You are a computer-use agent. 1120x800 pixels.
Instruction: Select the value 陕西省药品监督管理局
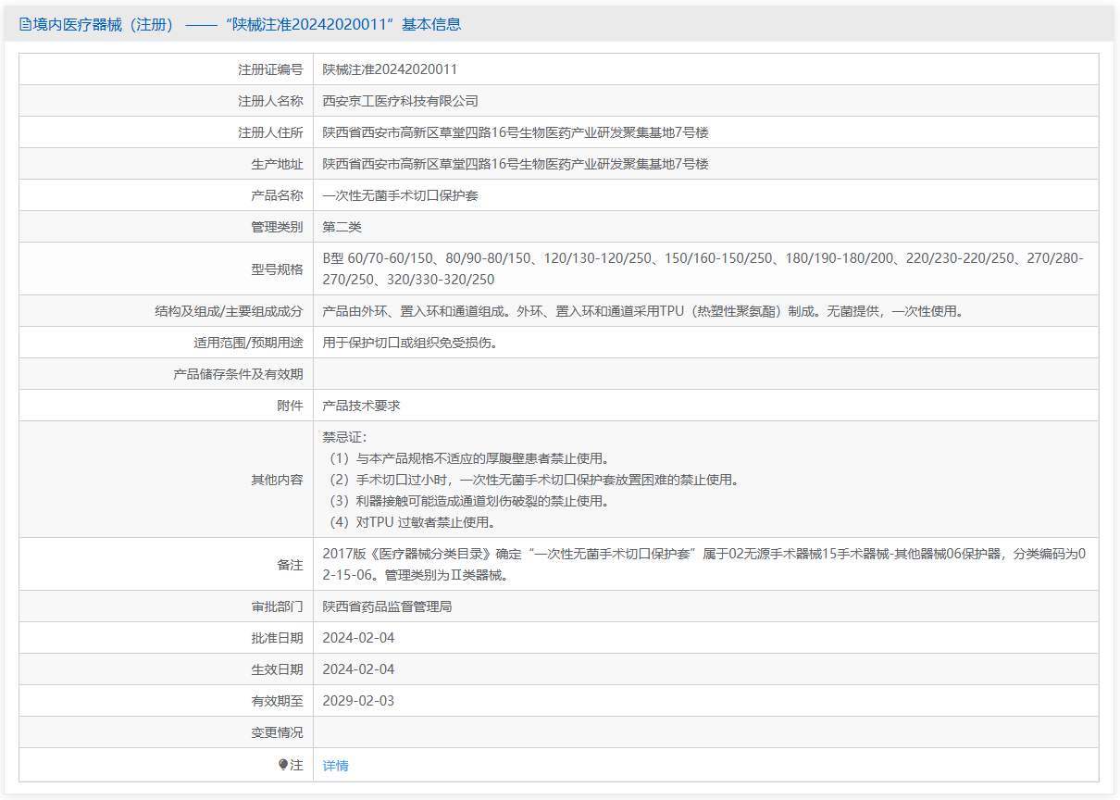pyautogui.click(x=387, y=606)
